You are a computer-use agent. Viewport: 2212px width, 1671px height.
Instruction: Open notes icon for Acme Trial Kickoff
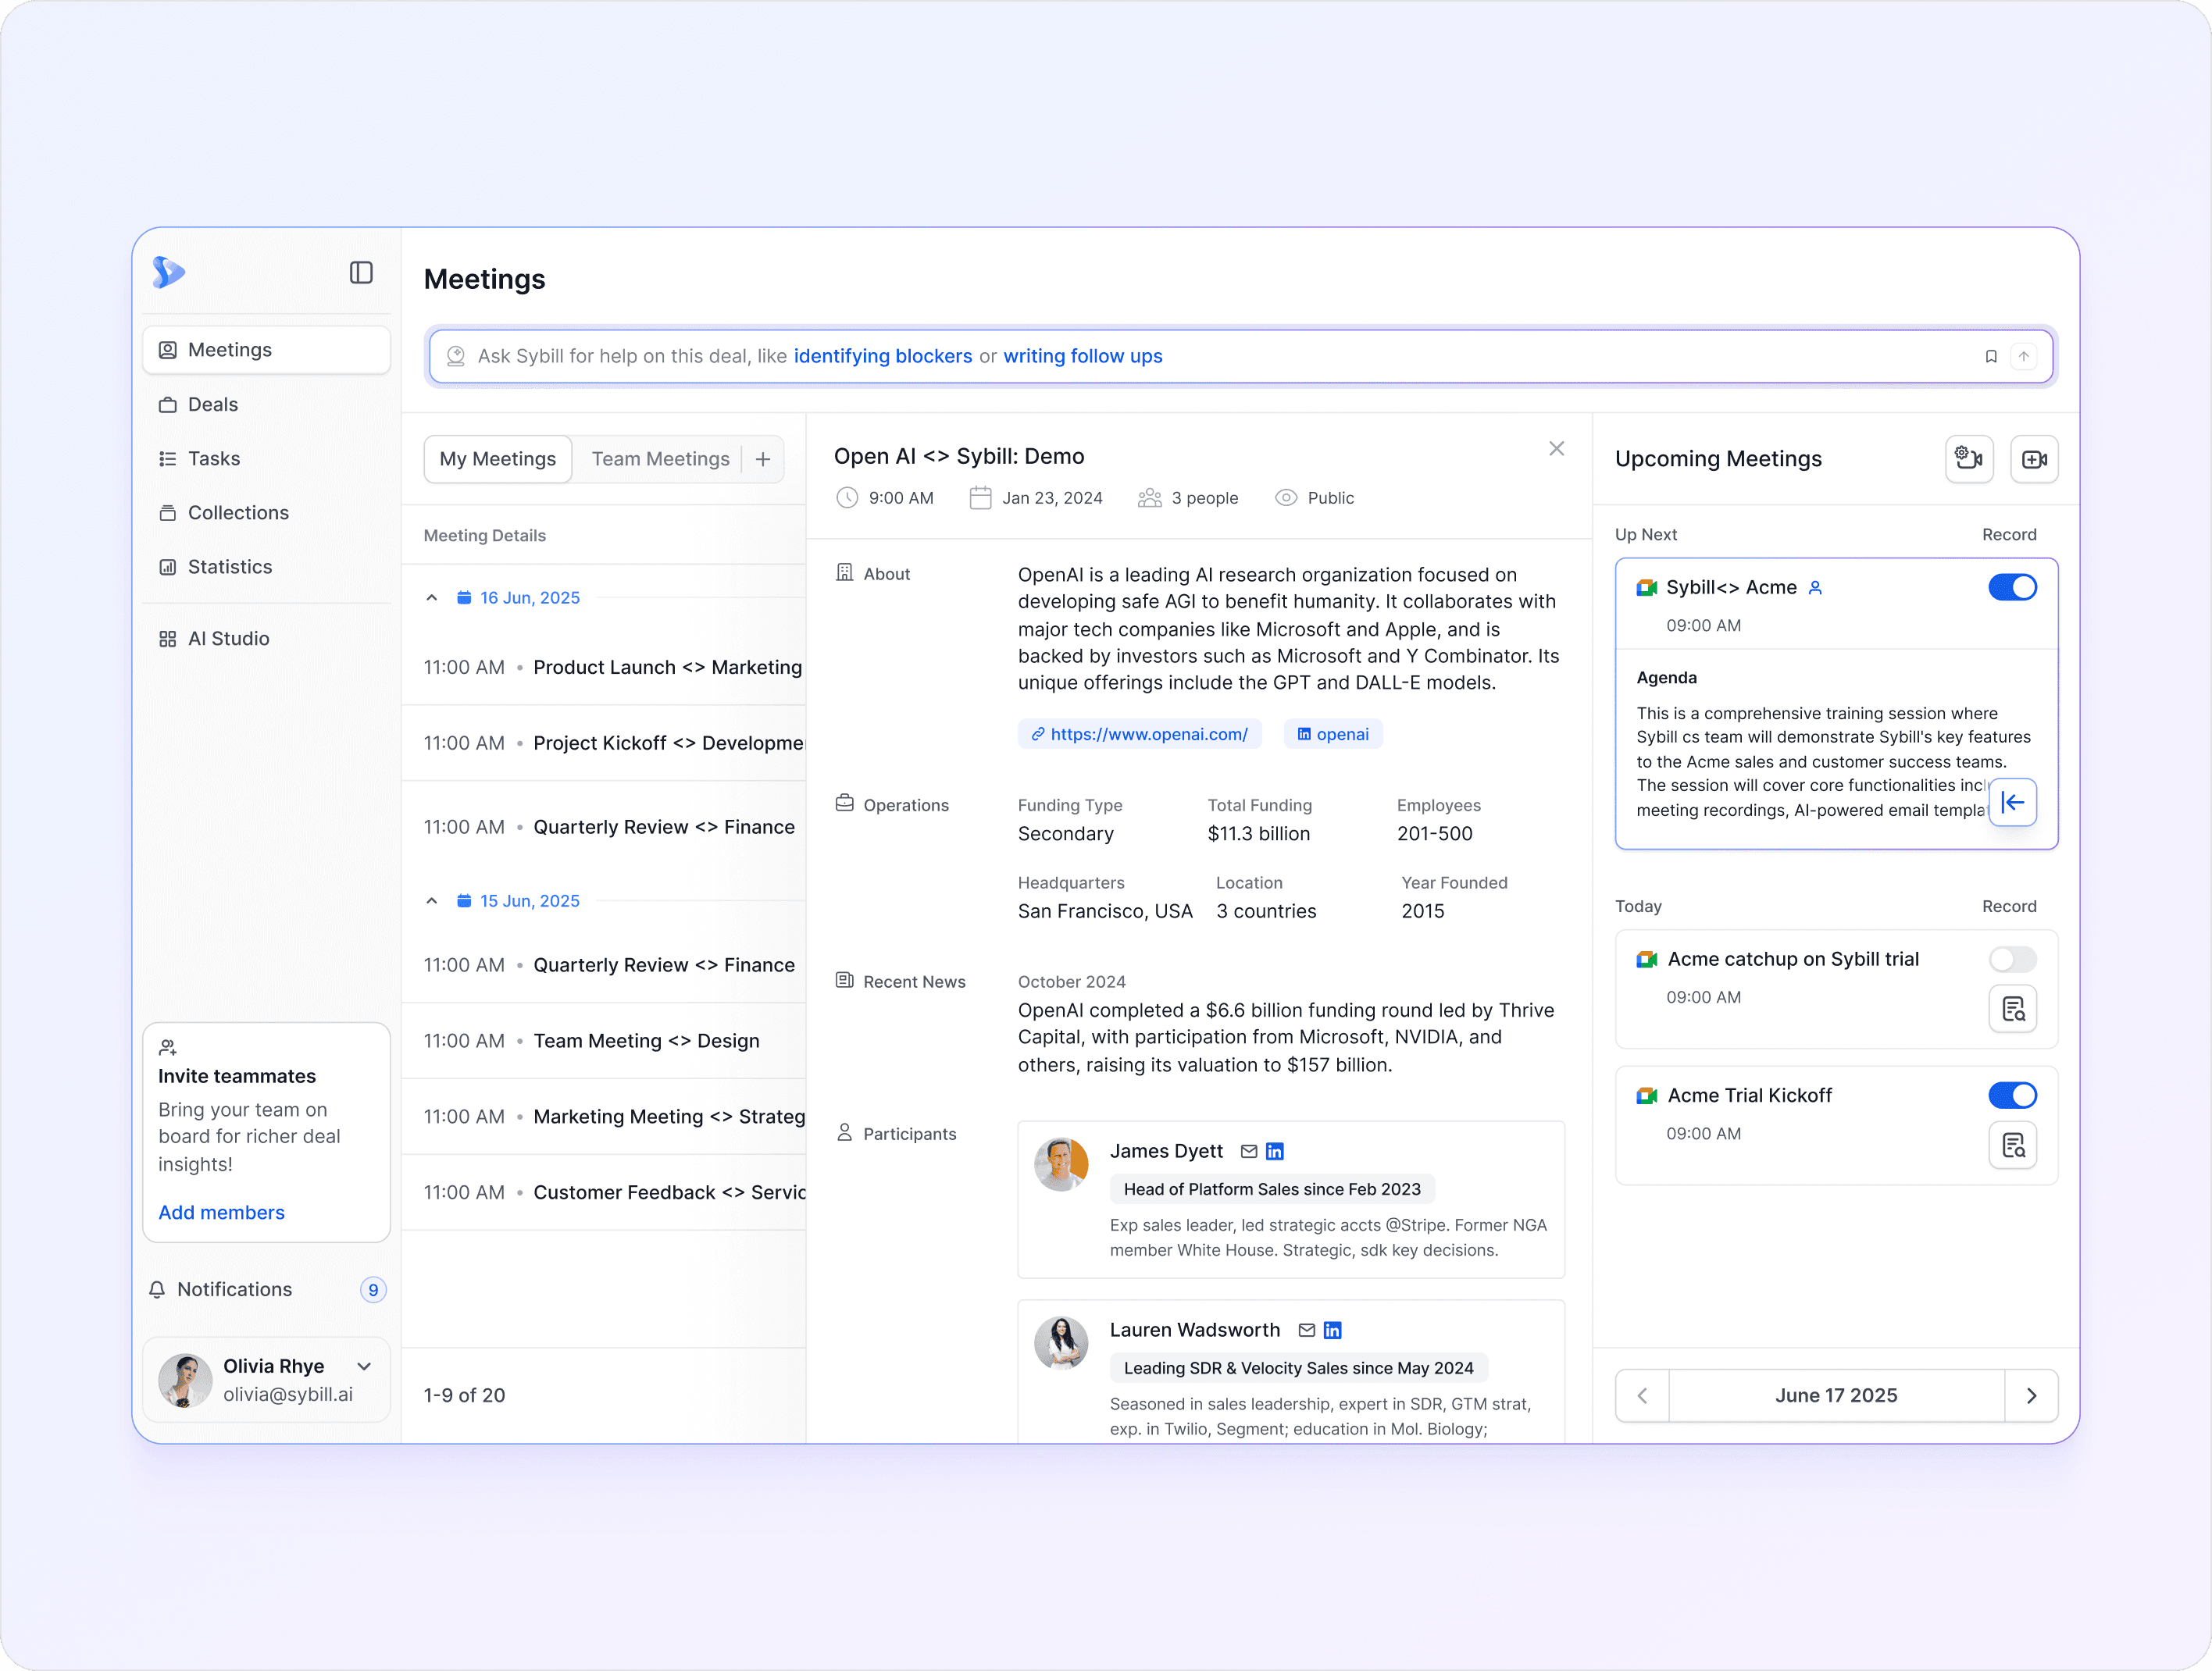(2012, 1146)
